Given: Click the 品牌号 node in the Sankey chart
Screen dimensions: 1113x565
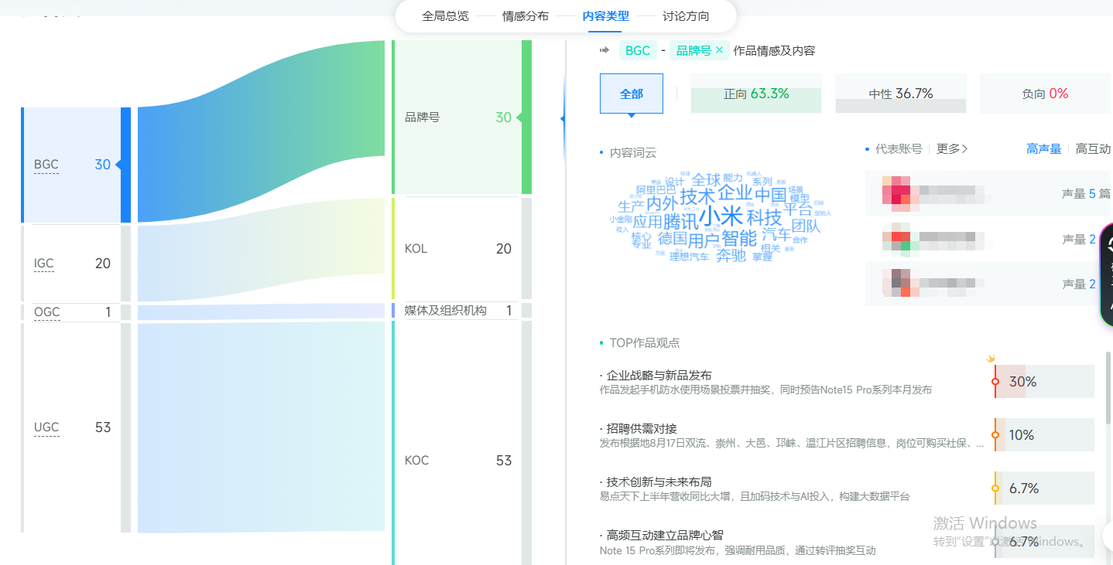Looking at the screenshot, I should click(461, 117).
